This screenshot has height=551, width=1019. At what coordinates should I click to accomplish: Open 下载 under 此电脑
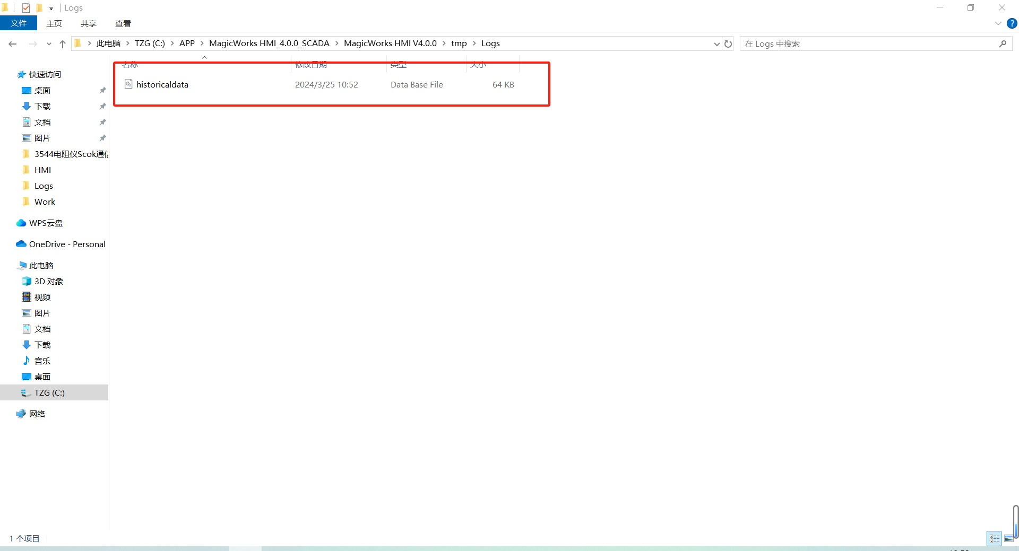(x=42, y=345)
